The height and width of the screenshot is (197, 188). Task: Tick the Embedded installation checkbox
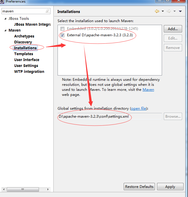click(x=62, y=29)
